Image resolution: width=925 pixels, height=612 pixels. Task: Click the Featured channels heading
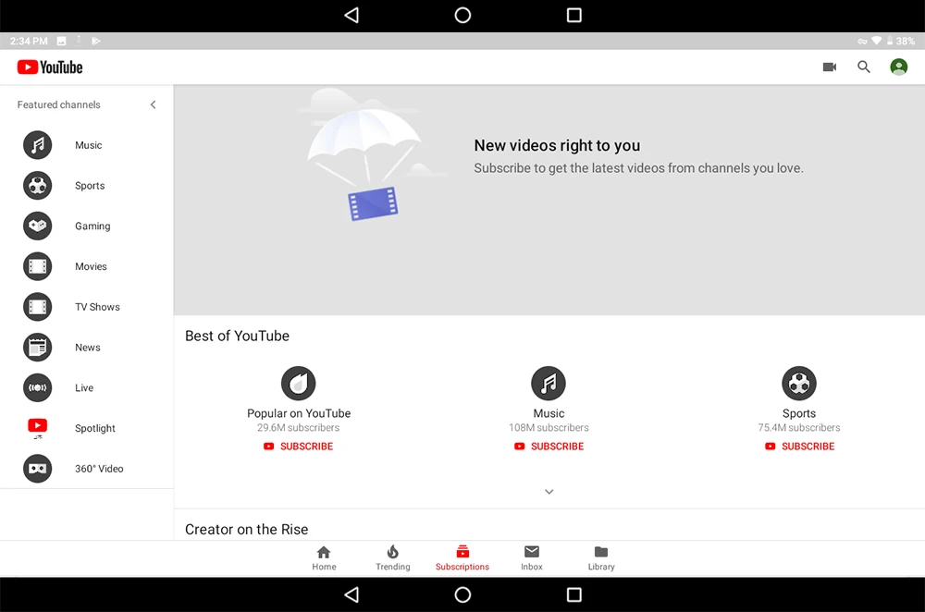pyautogui.click(x=58, y=104)
